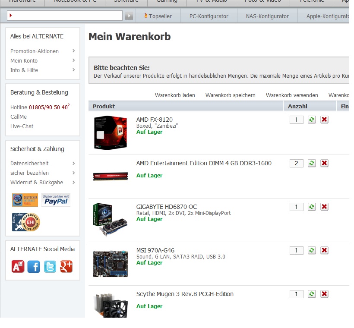Expand Info & Hilfe arrow
The width and height of the screenshot is (354, 328).
[x=73, y=70]
